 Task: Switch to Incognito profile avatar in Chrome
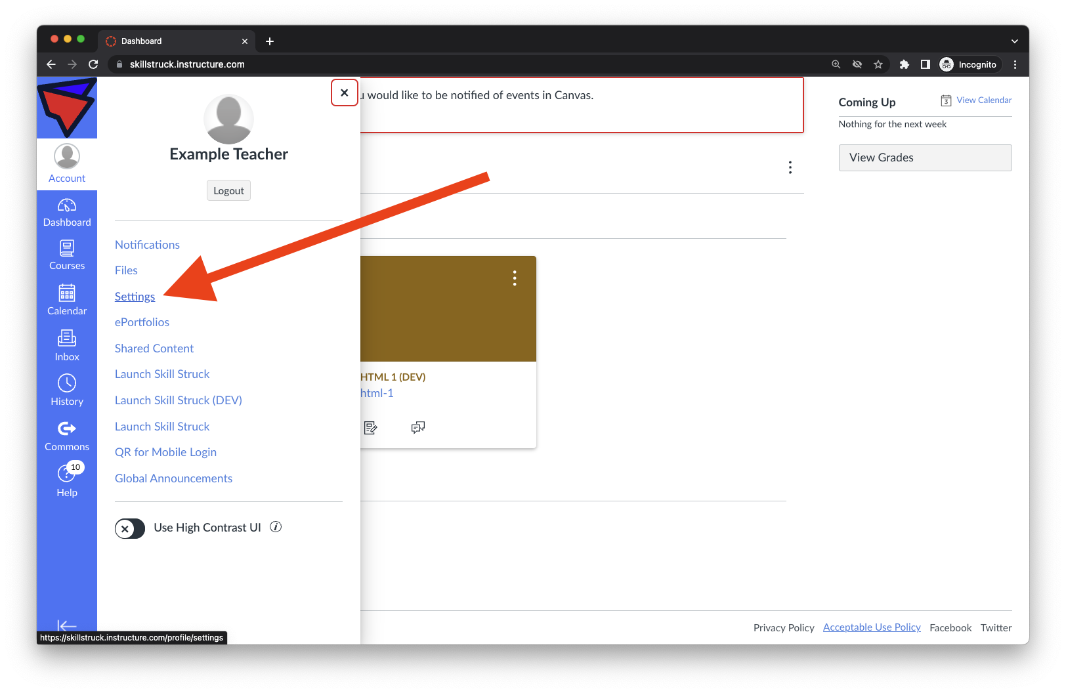[946, 64]
